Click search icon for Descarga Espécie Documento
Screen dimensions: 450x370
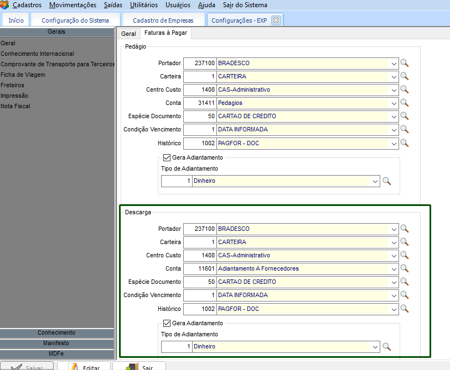[405, 282]
